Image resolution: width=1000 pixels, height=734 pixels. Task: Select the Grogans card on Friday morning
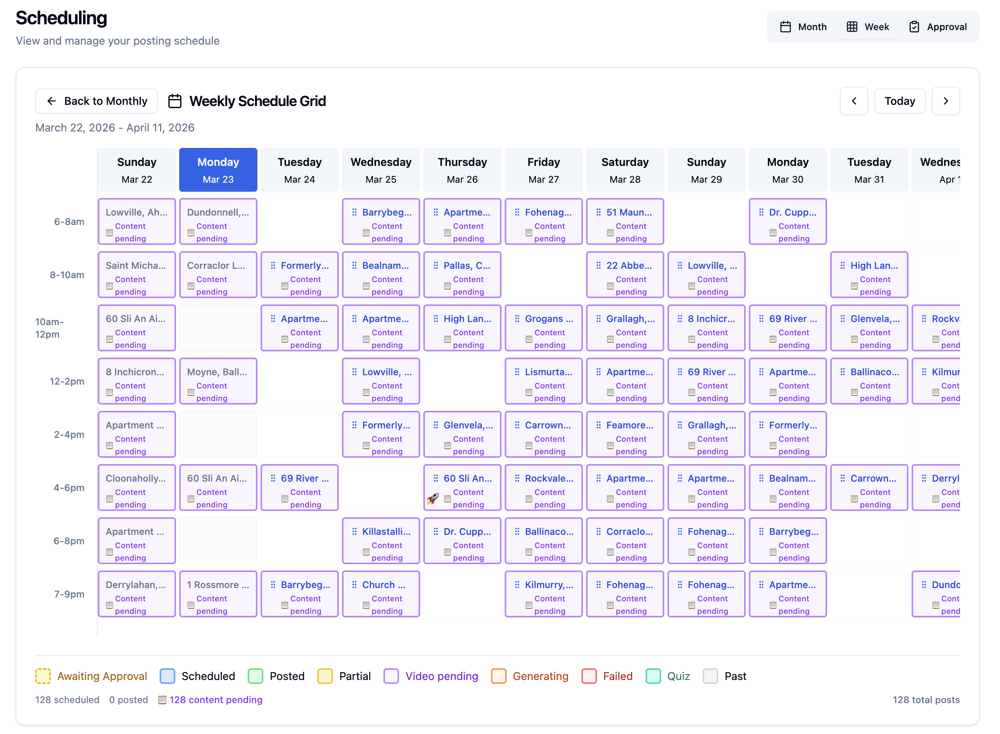[543, 327]
